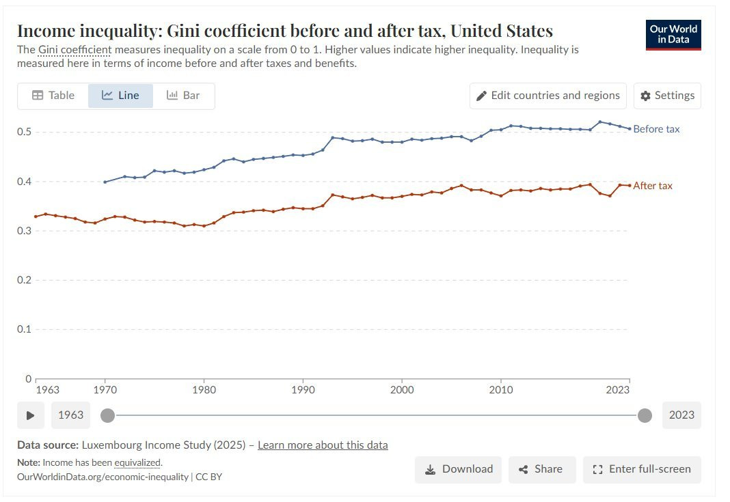730x502 pixels.
Task: Select the After tax series label
Action: (x=652, y=186)
